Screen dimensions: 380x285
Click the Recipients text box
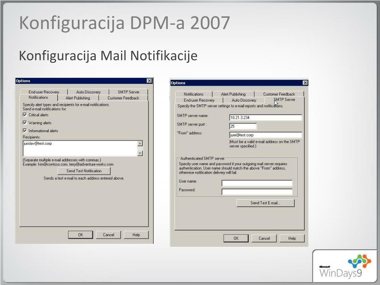click(x=80, y=148)
